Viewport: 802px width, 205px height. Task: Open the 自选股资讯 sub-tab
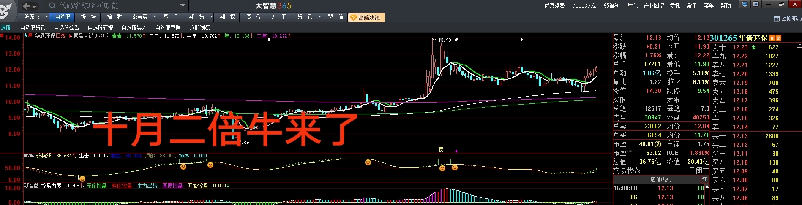click(x=33, y=27)
